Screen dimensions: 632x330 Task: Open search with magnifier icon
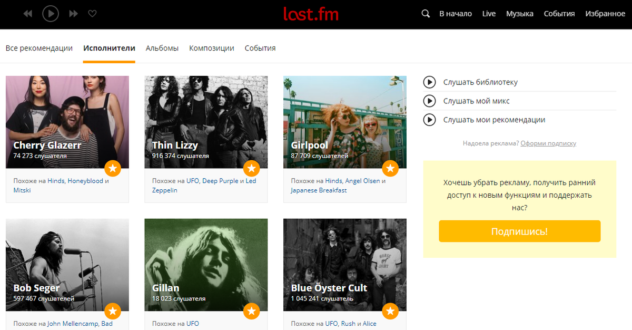(426, 14)
